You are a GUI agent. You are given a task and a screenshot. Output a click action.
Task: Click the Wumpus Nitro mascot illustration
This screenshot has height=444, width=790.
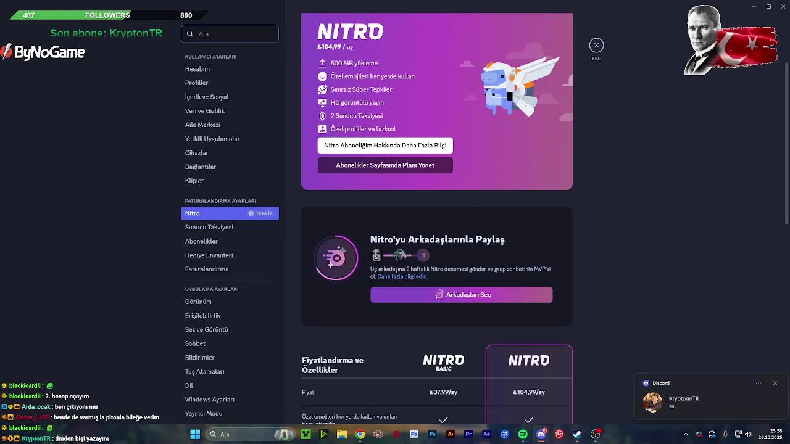(x=520, y=88)
